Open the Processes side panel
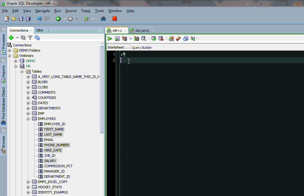This screenshot has height=196, width=304. click(3, 44)
